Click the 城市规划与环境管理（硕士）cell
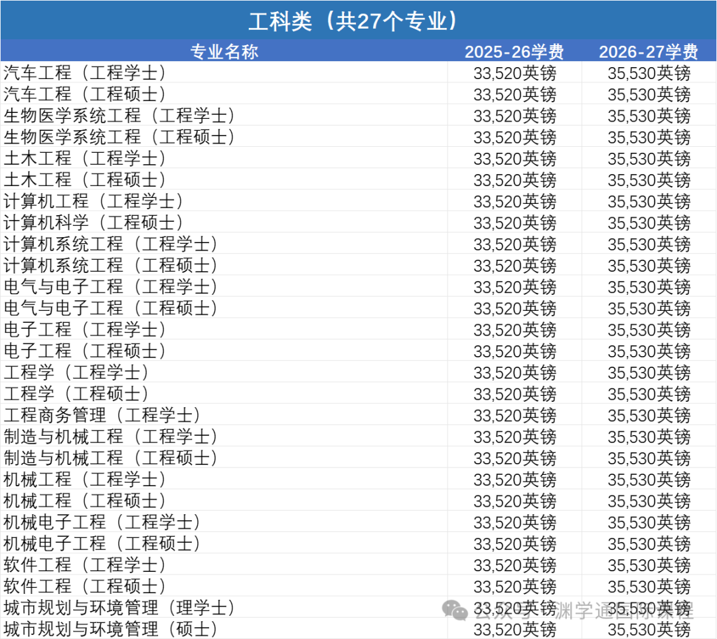The width and height of the screenshot is (717, 639). click(x=111, y=629)
